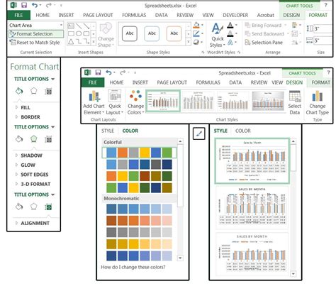Select the gray-background chart style in ribbon
Viewport: 336px width, 284px height.
coord(268,101)
